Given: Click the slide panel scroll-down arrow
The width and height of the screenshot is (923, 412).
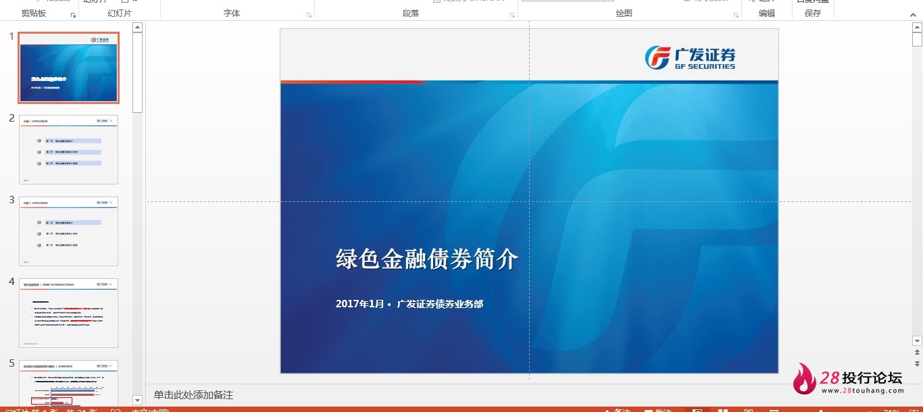Looking at the screenshot, I should click(137, 400).
